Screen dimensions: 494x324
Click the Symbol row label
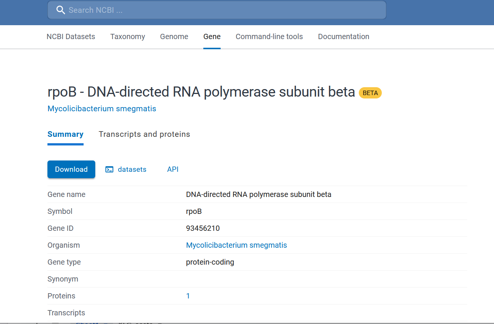click(60, 211)
